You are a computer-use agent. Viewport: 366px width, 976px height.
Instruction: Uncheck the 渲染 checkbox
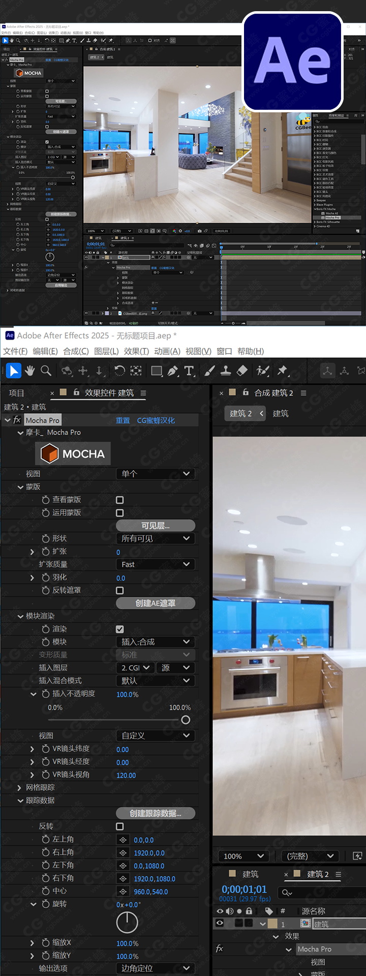click(120, 629)
